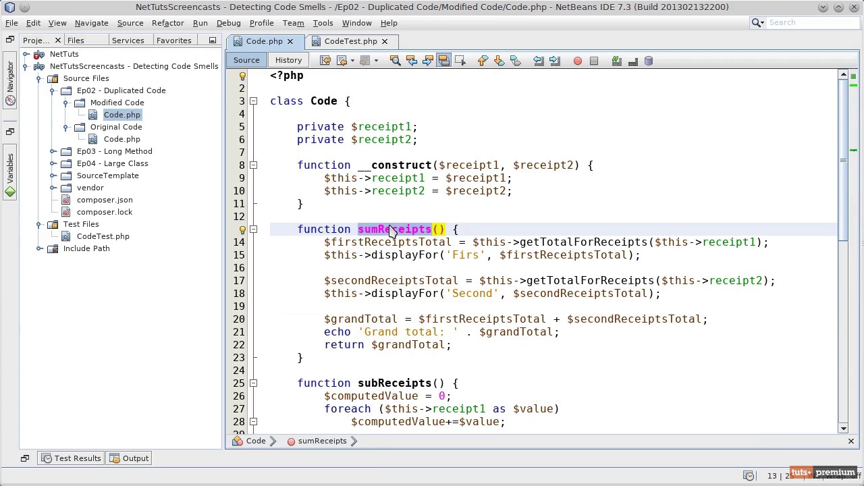Image resolution: width=864 pixels, height=486 pixels.
Task: Collapse the __construct function code fold
Action: click(254, 165)
